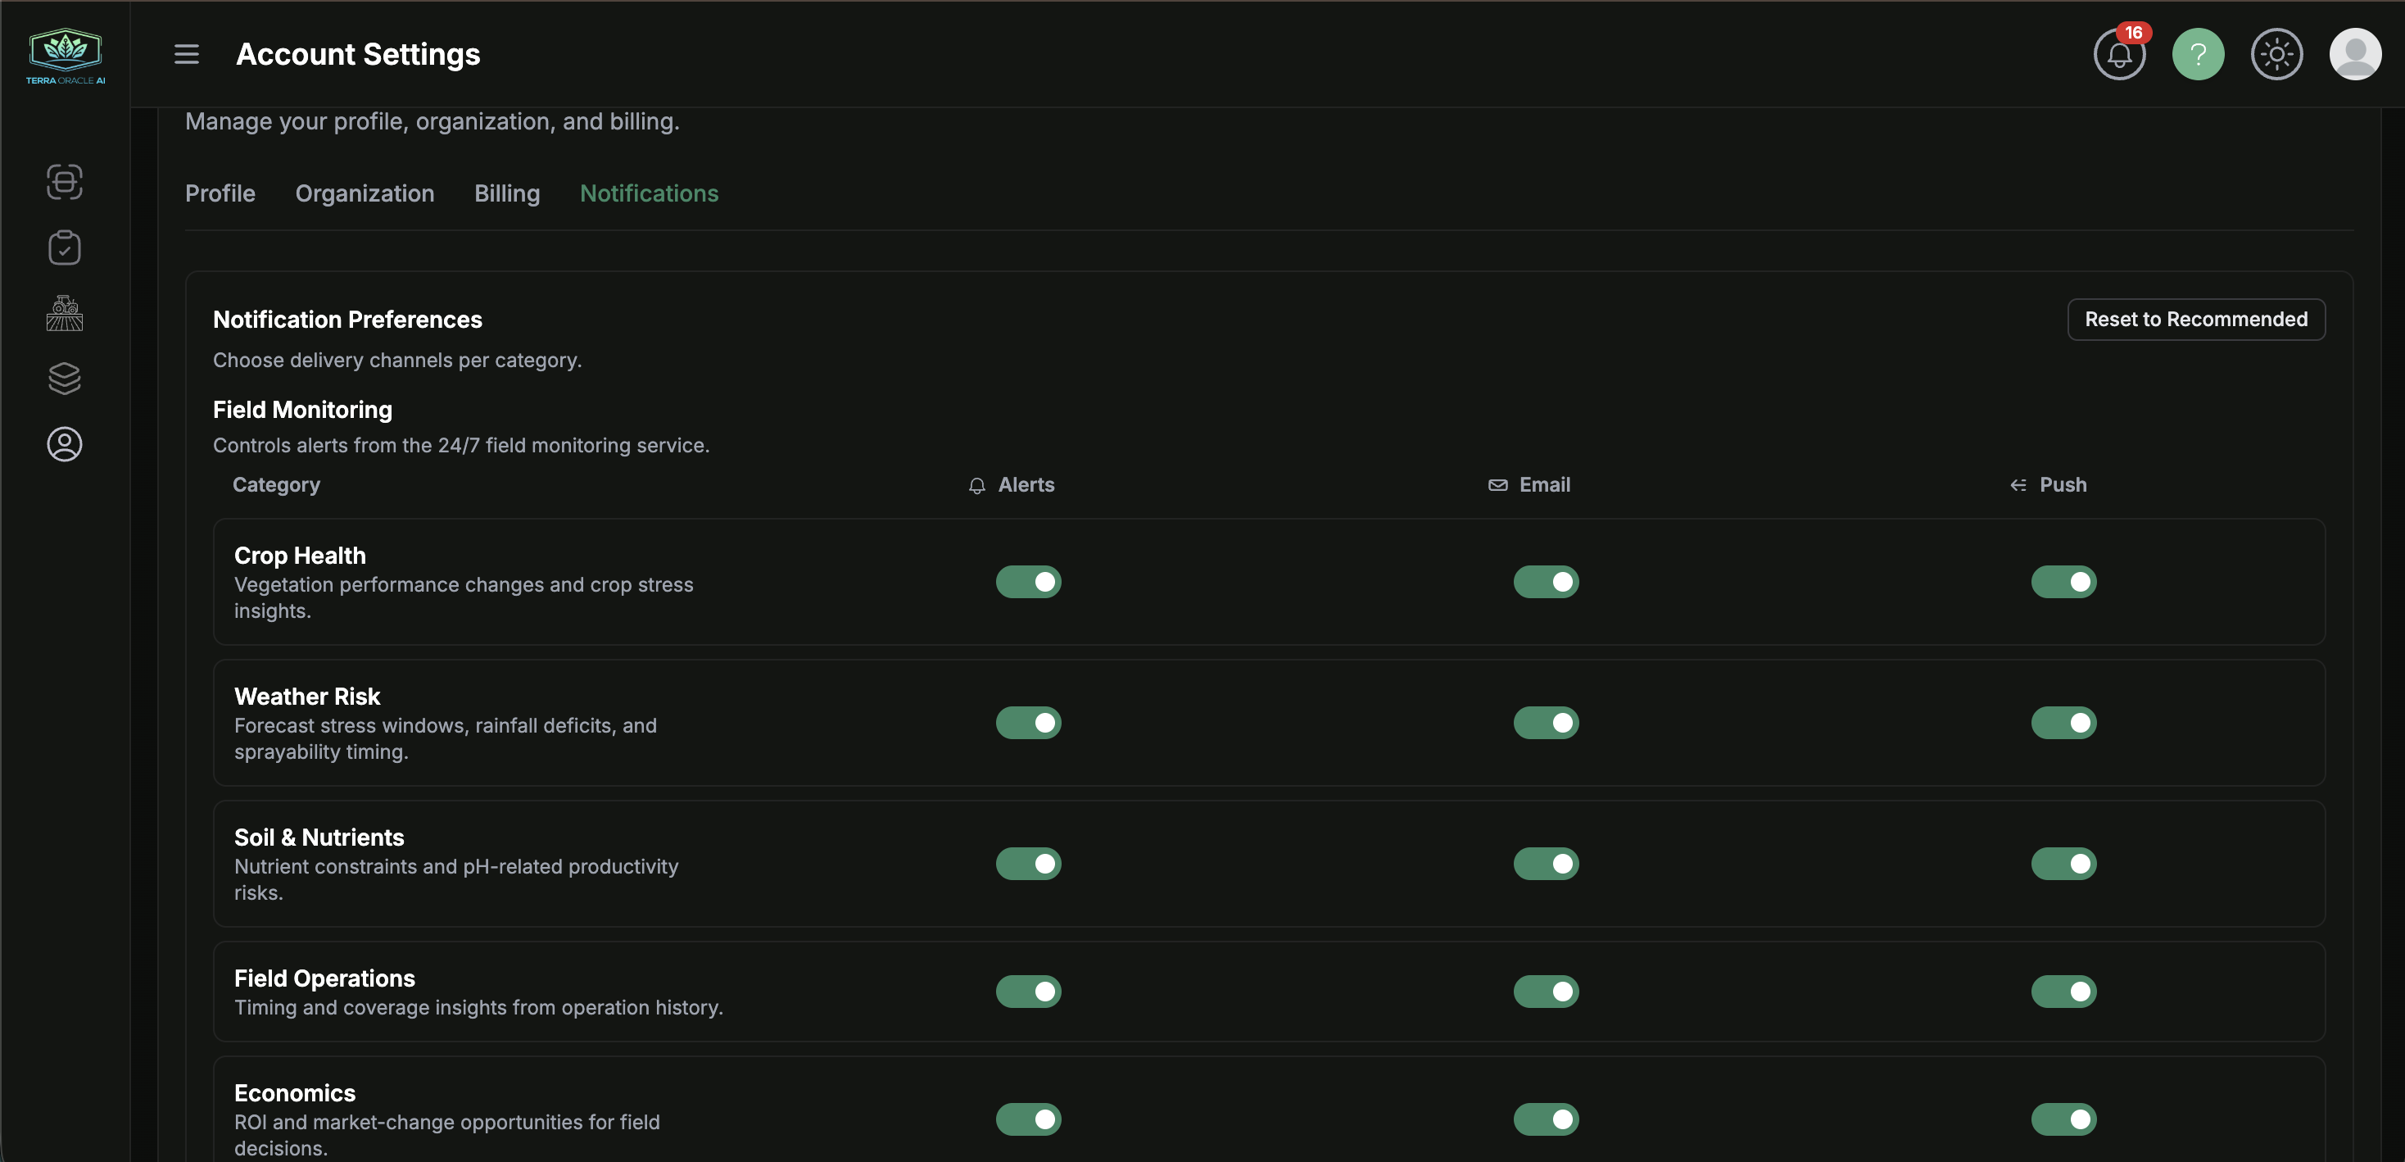Open the account person icon in sidebar
This screenshot has height=1162, width=2405.
pyautogui.click(x=65, y=445)
